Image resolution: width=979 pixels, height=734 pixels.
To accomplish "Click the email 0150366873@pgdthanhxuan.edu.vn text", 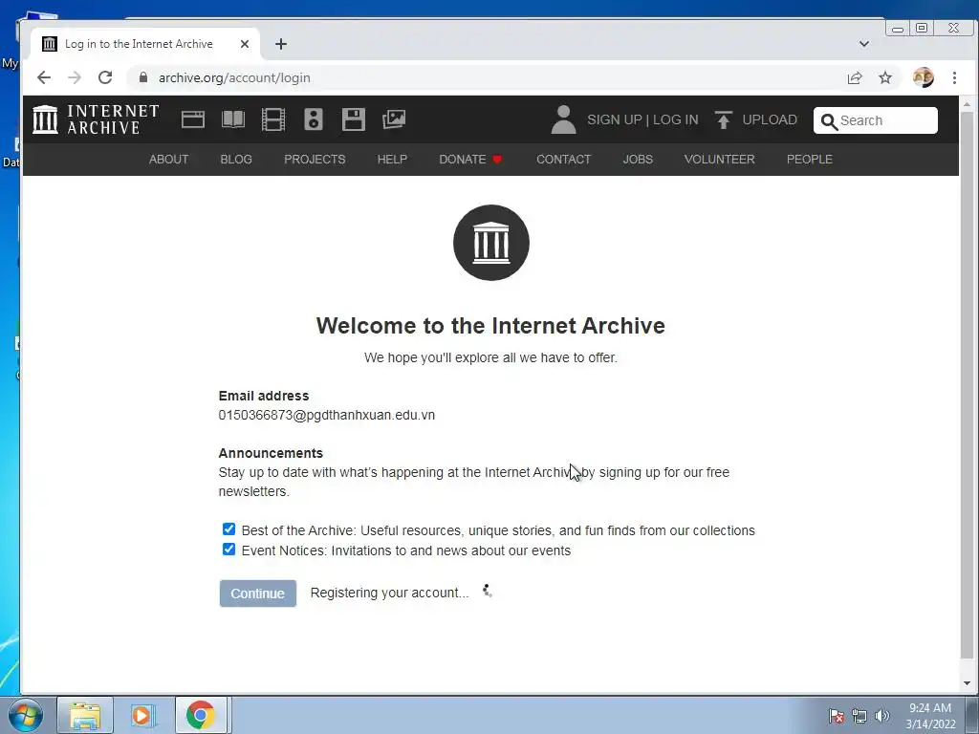I will 327,415.
